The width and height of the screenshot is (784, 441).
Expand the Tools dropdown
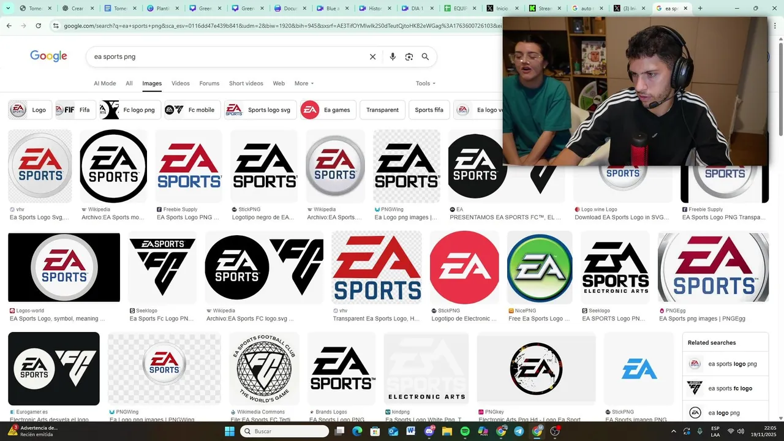pyautogui.click(x=426, y=83)
